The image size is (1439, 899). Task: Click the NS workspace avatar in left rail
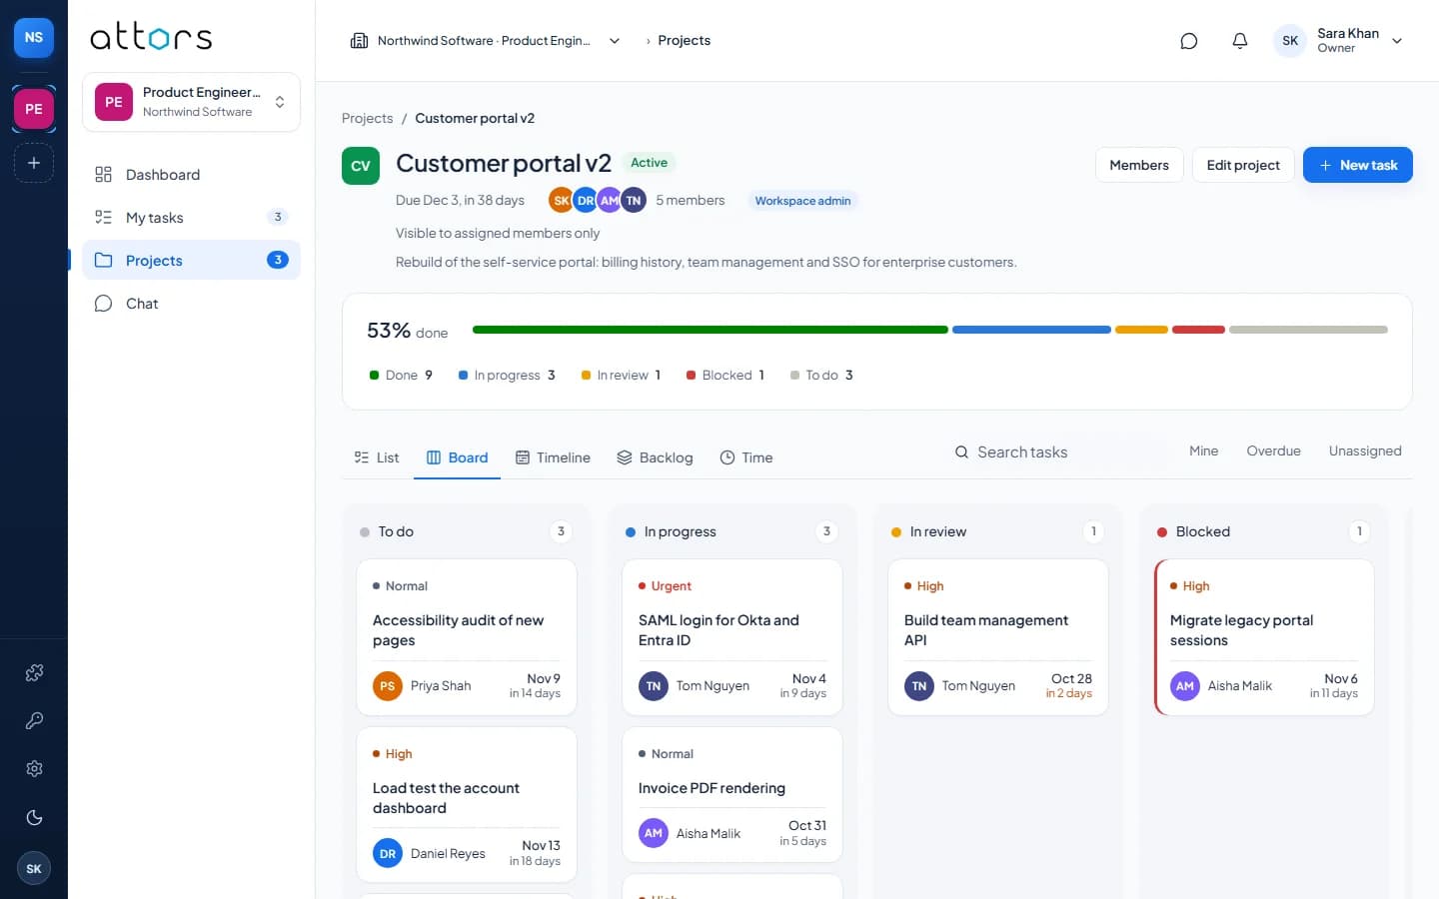tap(34, 38)
